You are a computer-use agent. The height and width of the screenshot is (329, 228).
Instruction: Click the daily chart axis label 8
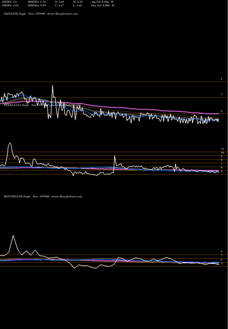coord(222,79)
